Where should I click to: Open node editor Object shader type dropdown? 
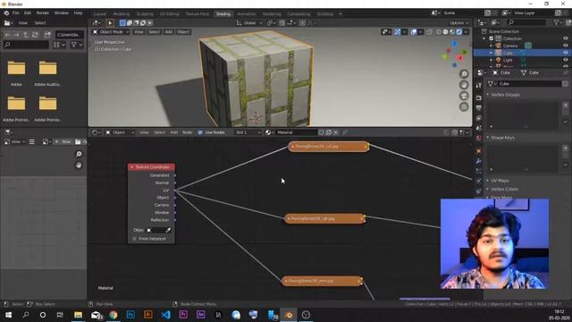click(120, 132)
